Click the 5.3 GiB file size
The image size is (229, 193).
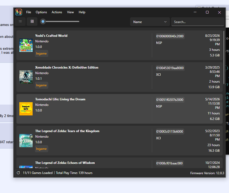pos(215,55)
